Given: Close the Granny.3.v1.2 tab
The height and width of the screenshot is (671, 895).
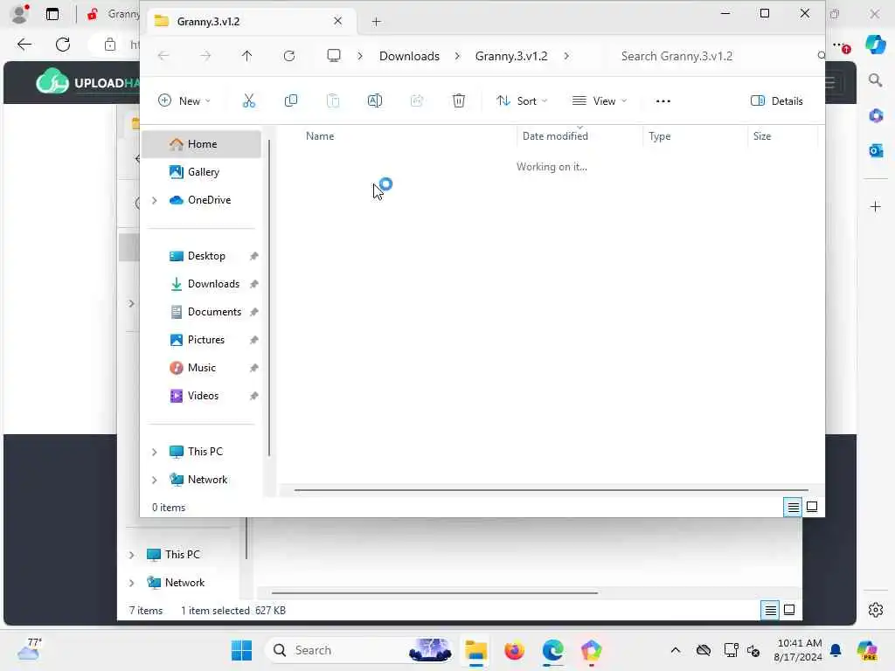Looking at the screenshot, I should (338, 21).
